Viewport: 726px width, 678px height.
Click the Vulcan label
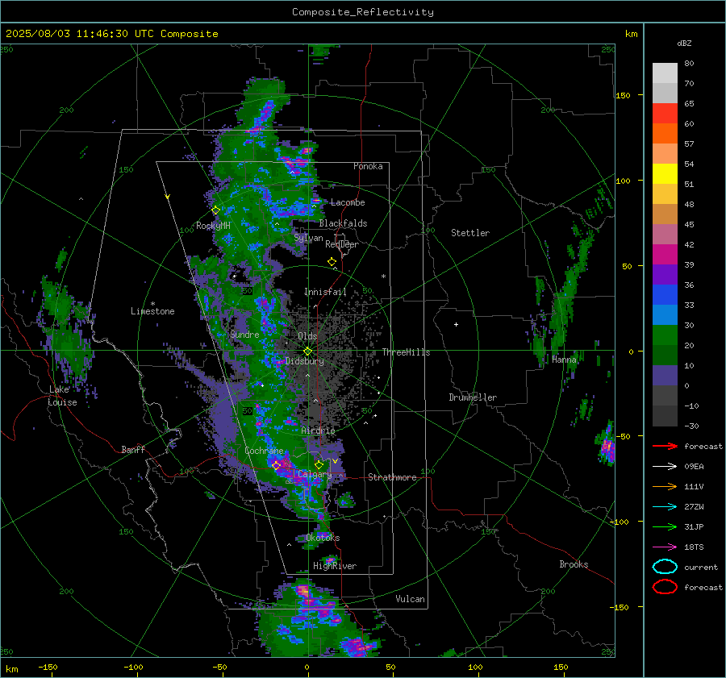411,599
